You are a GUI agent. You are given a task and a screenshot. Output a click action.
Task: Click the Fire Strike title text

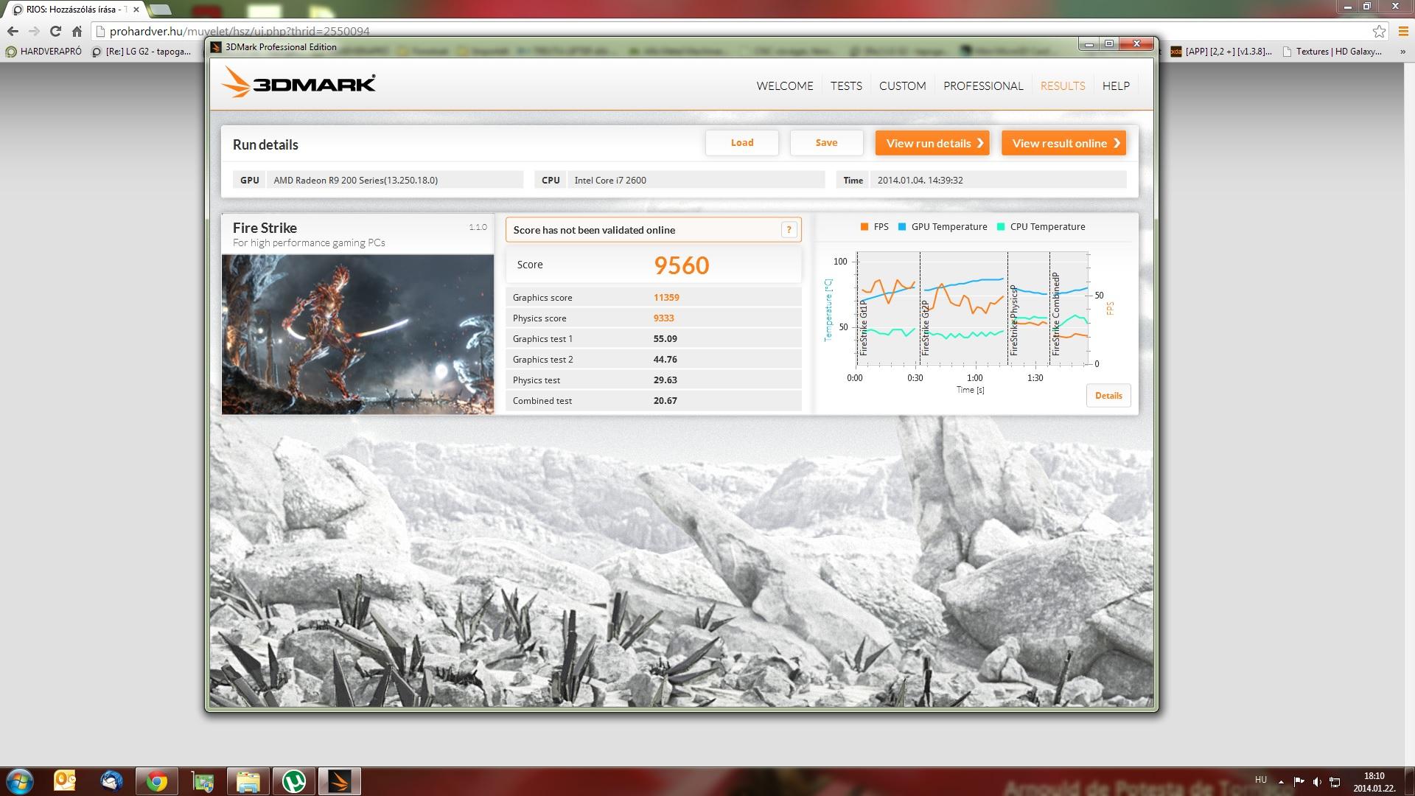[265, 228]
